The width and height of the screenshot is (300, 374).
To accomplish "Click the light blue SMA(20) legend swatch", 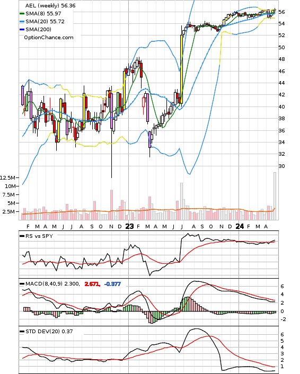I will pos(22,22).
